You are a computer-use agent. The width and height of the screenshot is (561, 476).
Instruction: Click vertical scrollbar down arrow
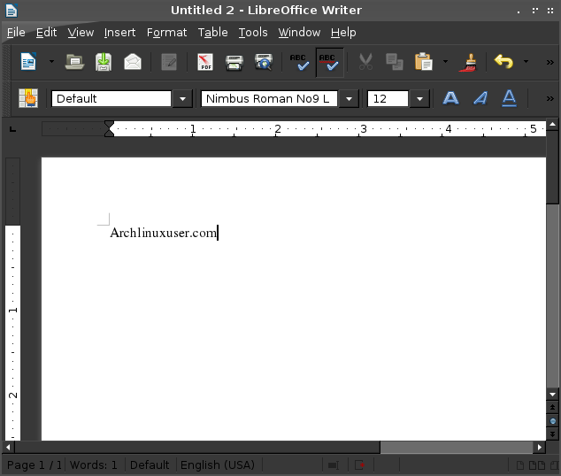(x=553, y=395)
